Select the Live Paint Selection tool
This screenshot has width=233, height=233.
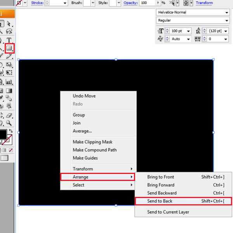click(9, 106)
